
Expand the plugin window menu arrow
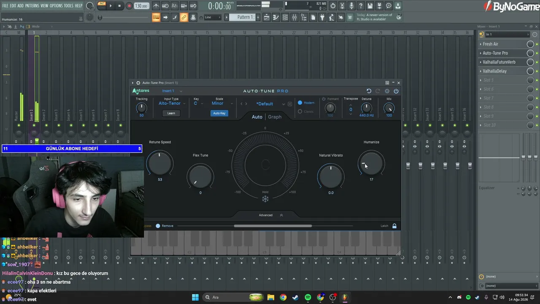[x=132, y=83]
